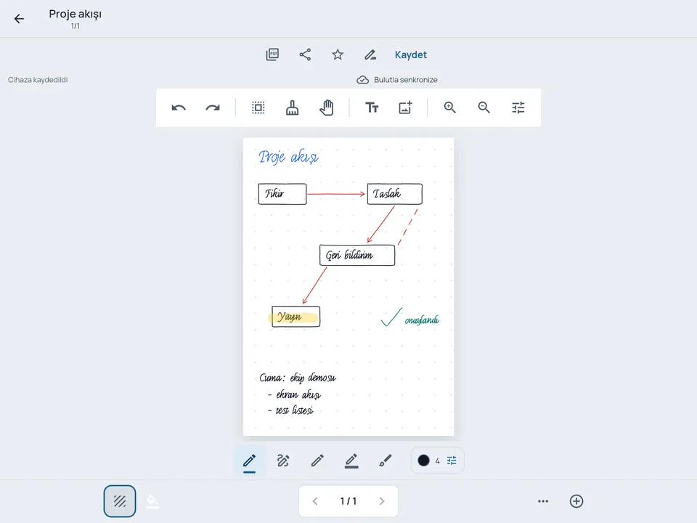The image size is (697, 523).
Task: Go to the next page
Action: (382, 501)
